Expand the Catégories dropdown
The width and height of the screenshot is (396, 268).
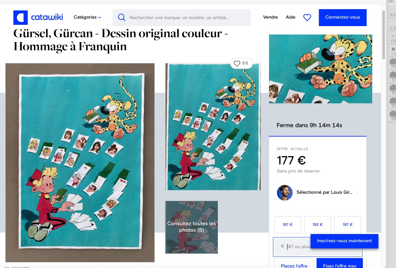[x=87, y=17]
